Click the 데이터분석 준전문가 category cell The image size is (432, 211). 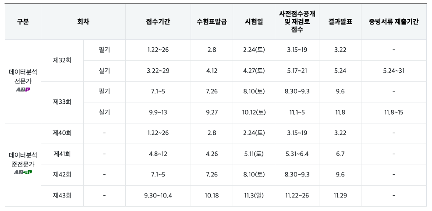click(23, 165)
